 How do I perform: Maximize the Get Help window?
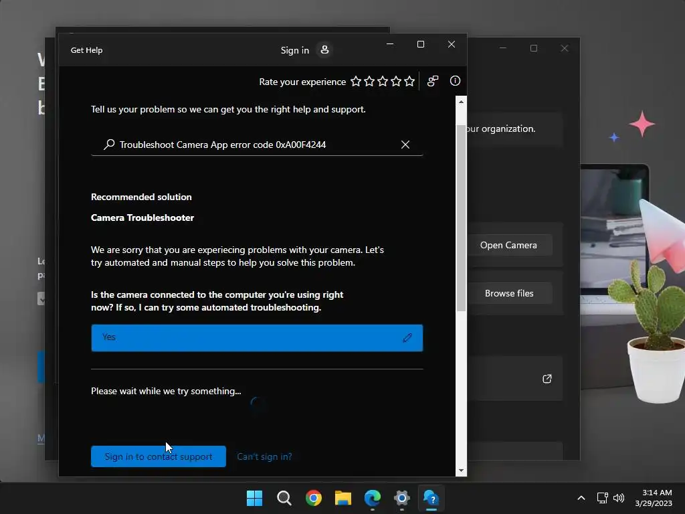coord(421,44)
